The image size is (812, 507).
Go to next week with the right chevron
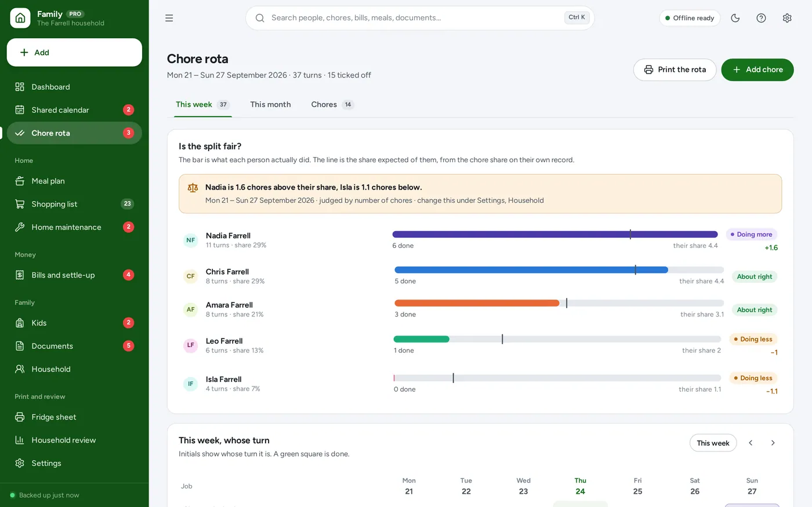[x=773, y=443]
